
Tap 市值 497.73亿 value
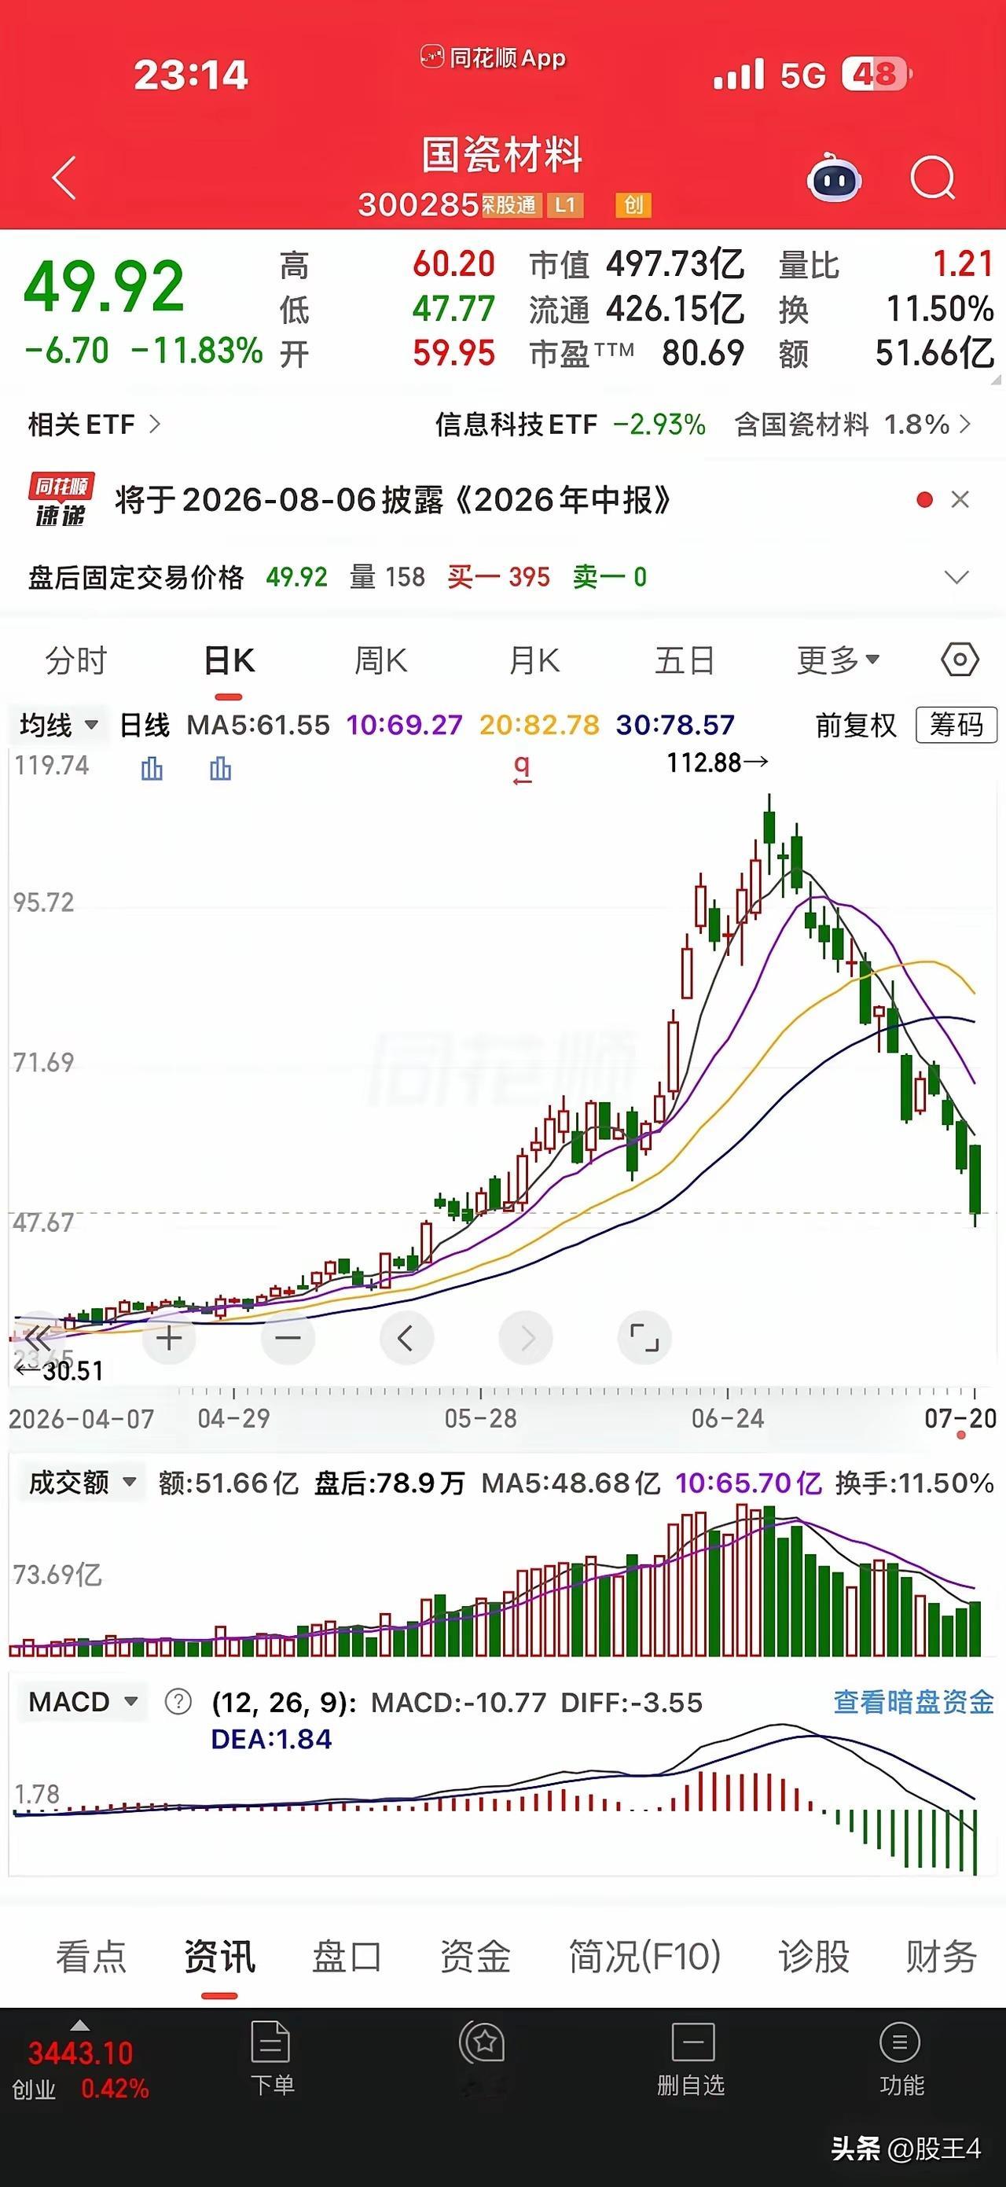675,264
